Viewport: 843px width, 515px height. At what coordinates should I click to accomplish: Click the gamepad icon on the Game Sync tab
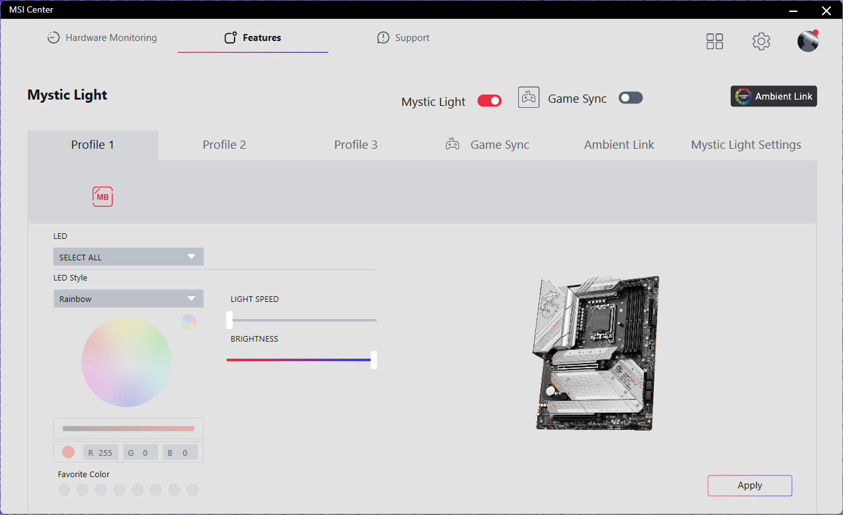tap(453, 144)
